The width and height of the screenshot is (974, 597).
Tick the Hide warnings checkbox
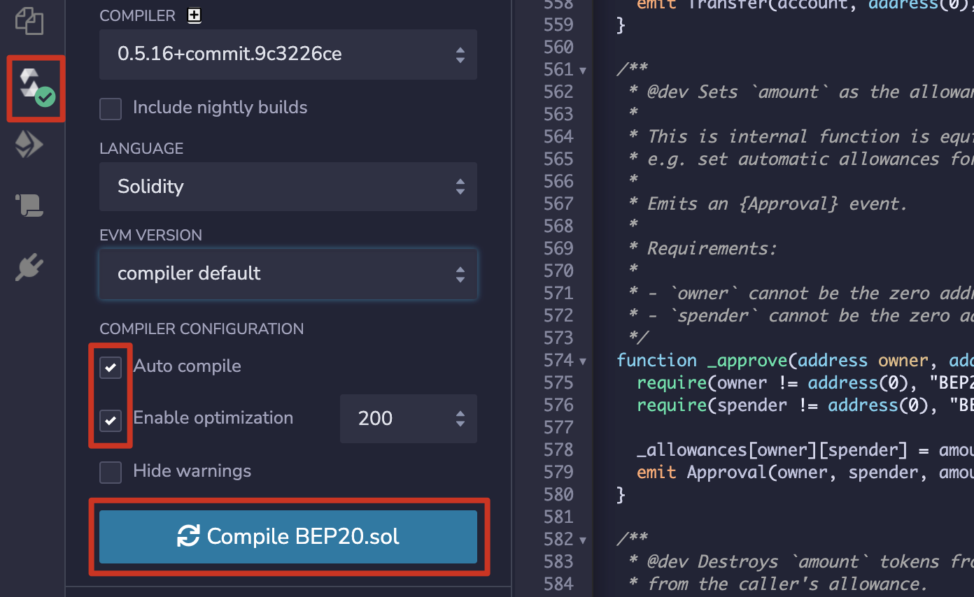pyautogui.click(x=111, y=472)
